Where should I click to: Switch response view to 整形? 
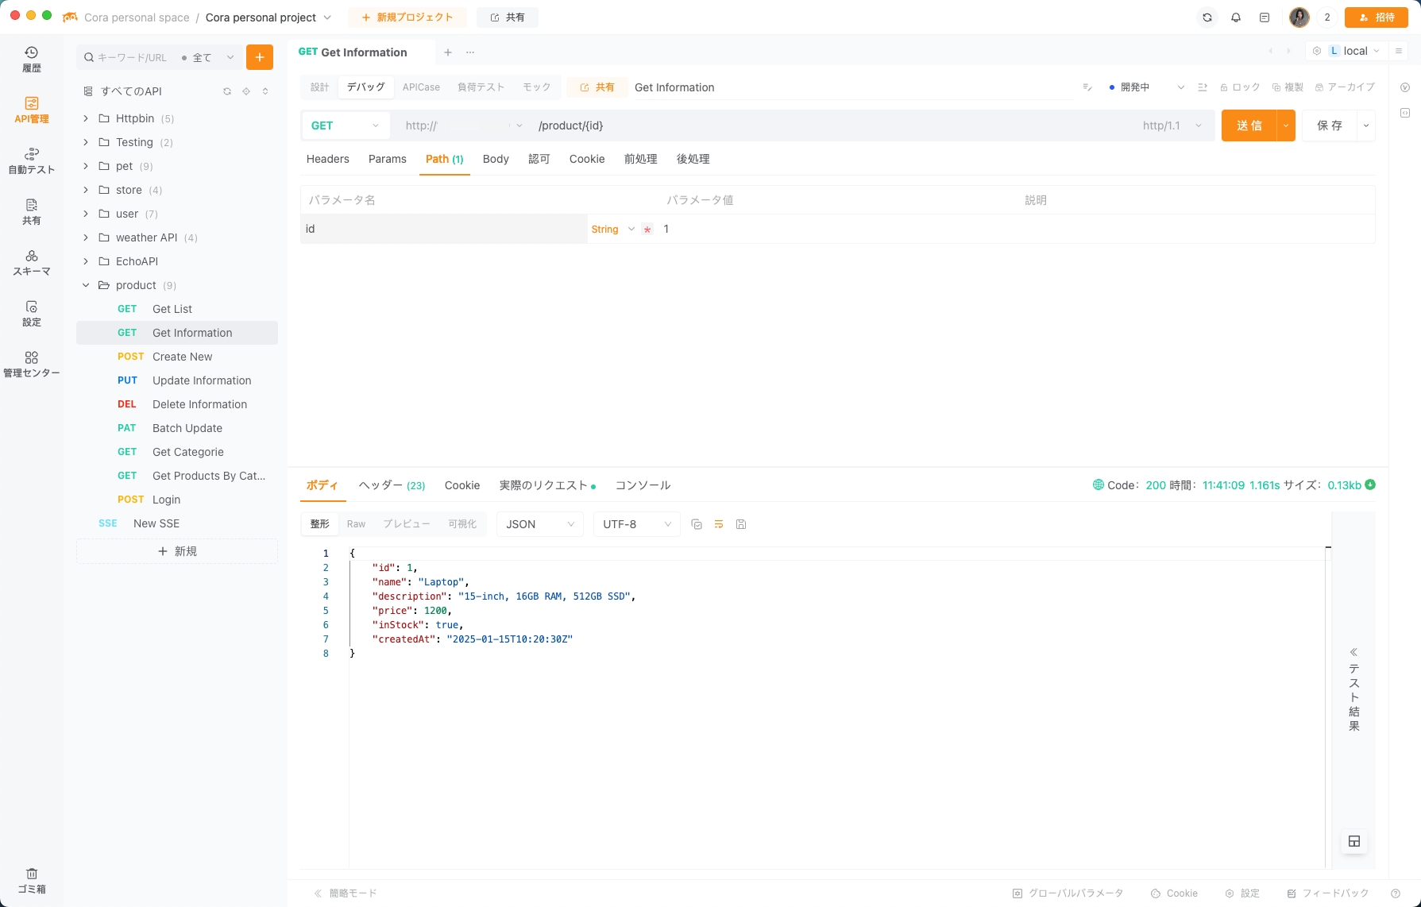pyautogui.click(x=320, y=524)
